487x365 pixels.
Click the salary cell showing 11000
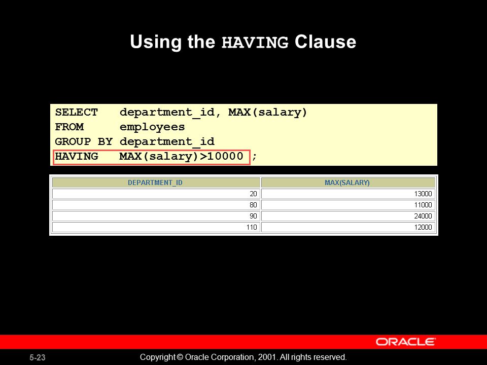click(348, 205)
